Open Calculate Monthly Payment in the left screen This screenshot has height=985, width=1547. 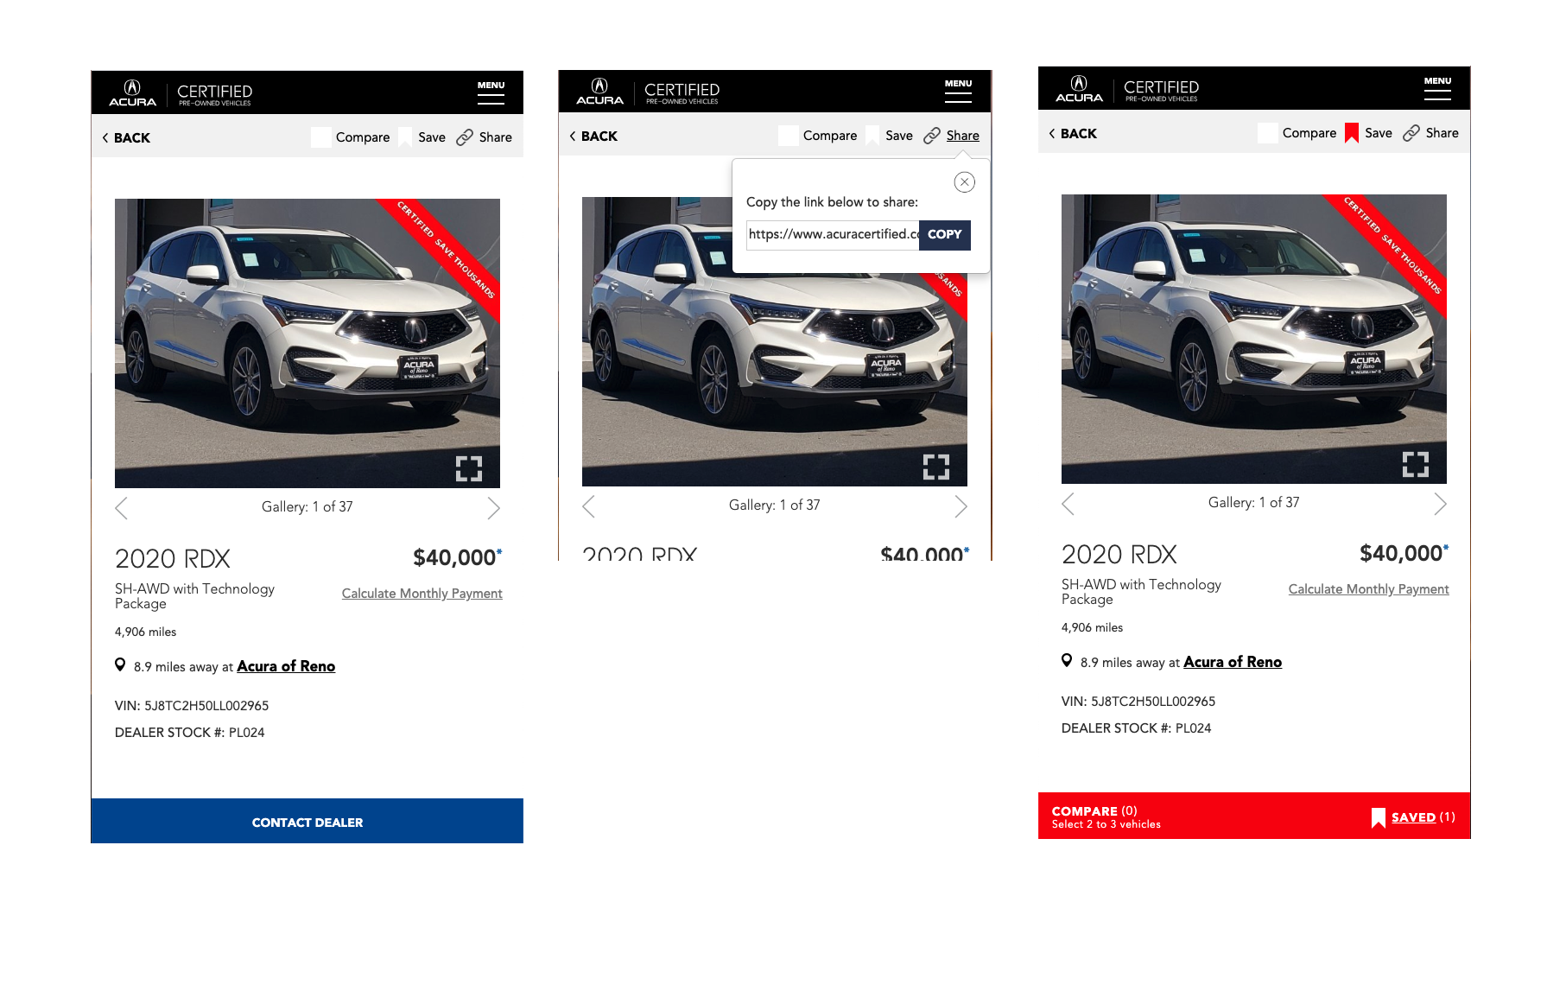422,594
